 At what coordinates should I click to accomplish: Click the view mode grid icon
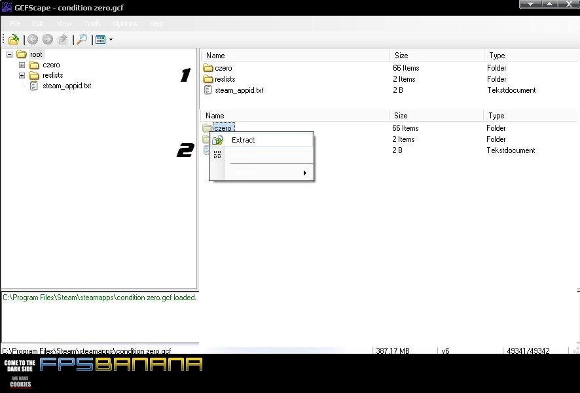point(100,39)
